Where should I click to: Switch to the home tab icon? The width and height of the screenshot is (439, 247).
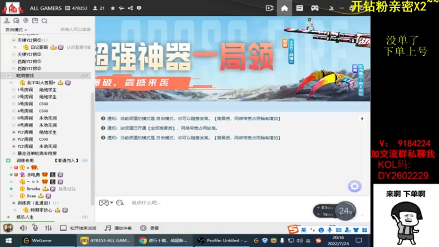(284, 8)
